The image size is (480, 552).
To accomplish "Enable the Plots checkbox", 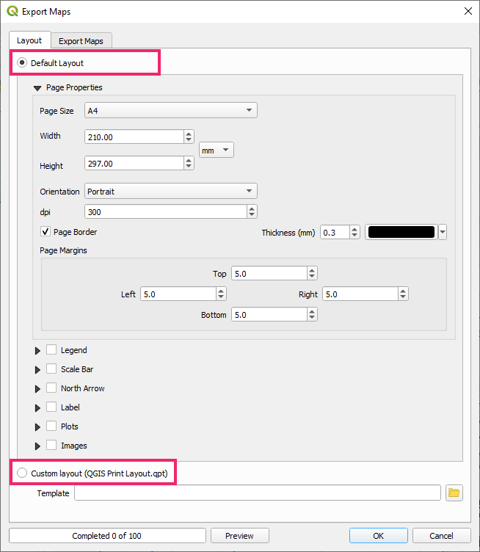I will [x=51, y=426].
